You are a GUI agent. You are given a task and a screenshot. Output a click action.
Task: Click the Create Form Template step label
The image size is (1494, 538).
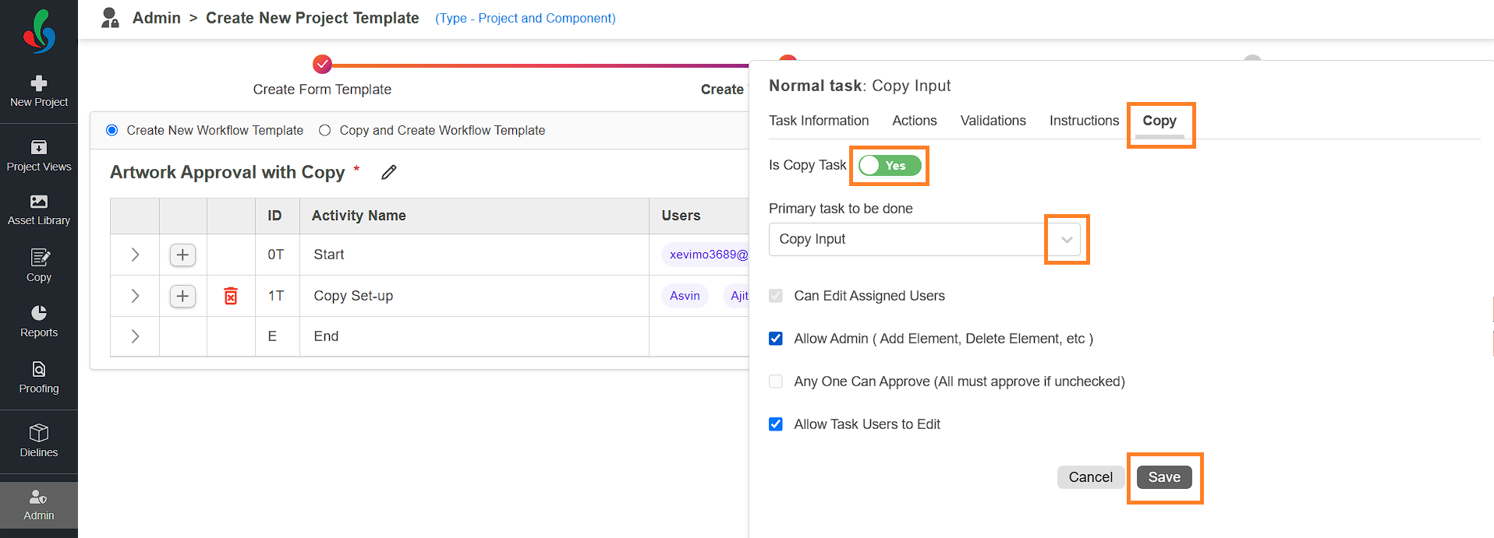click(x=322, y=90)
